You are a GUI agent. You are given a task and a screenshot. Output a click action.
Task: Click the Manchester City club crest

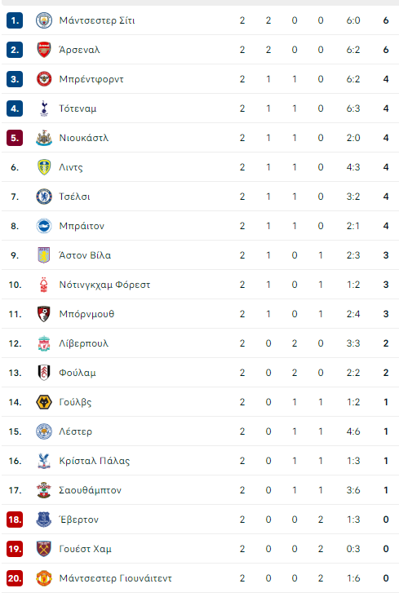[x=44, y=20]
